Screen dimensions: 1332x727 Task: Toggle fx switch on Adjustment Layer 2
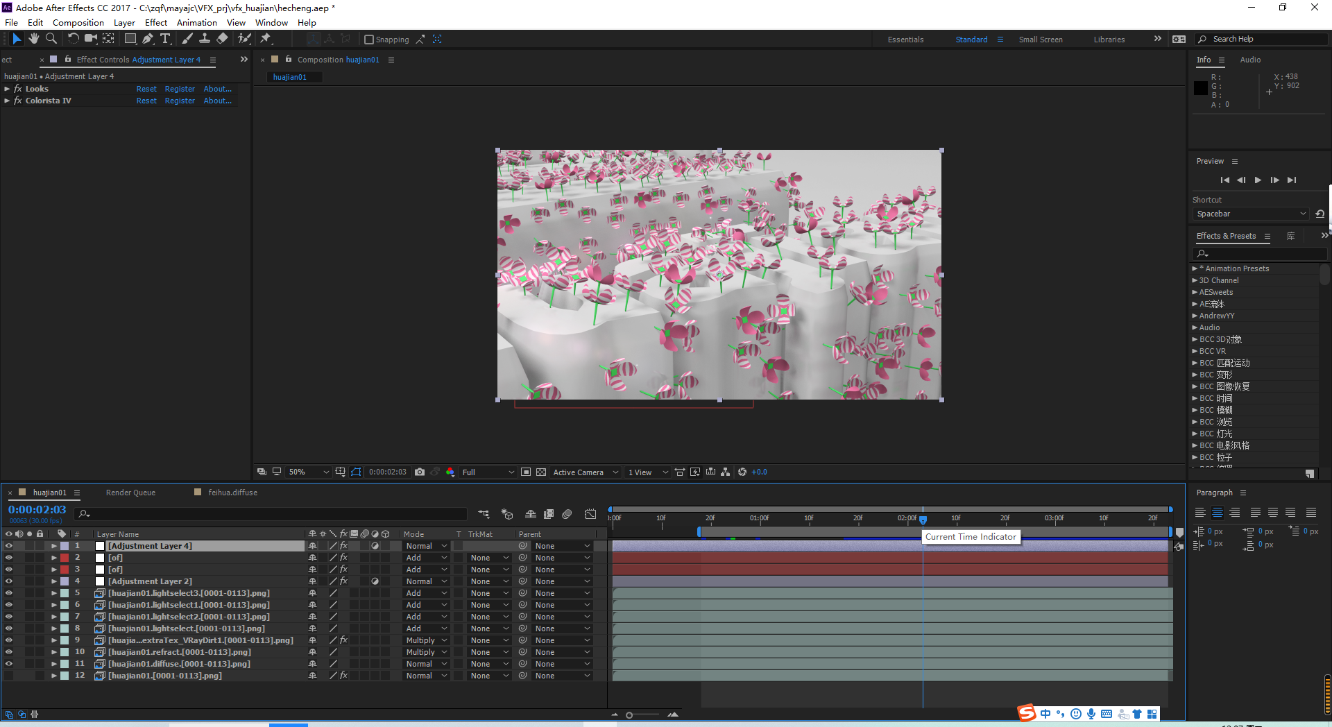343,581
